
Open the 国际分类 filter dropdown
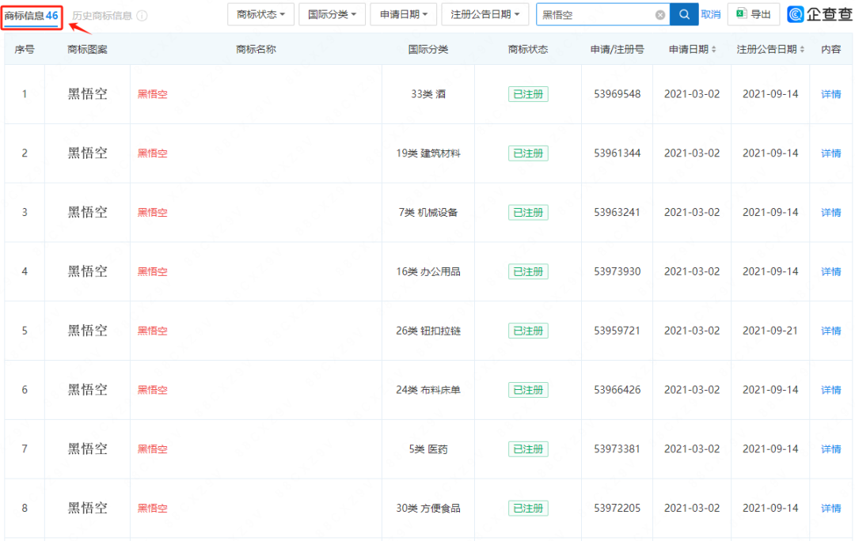pos(332,14)
